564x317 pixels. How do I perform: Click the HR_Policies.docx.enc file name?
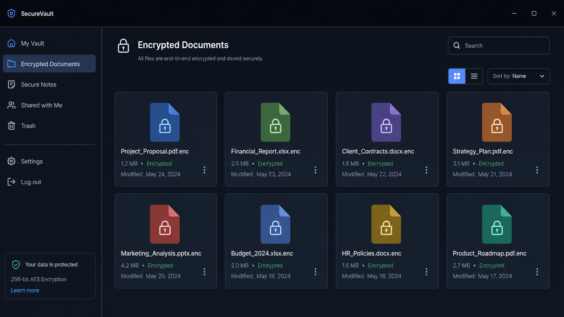372,253
